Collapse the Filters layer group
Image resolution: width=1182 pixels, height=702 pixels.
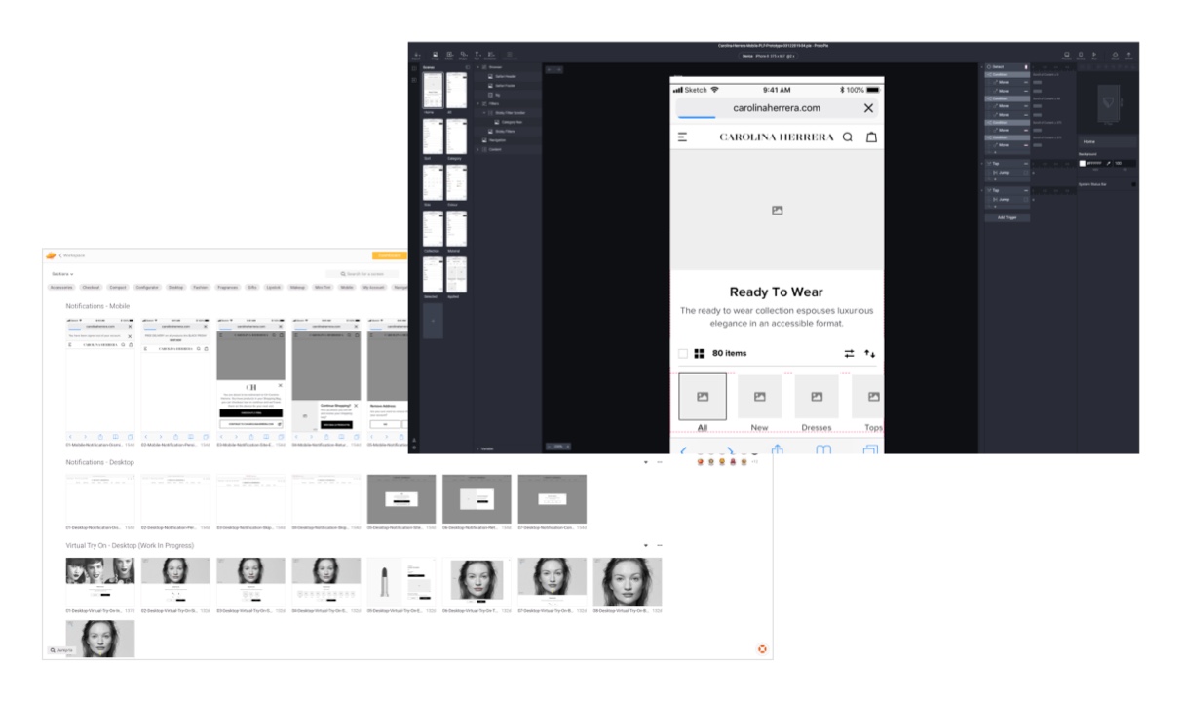click(478, 103)
